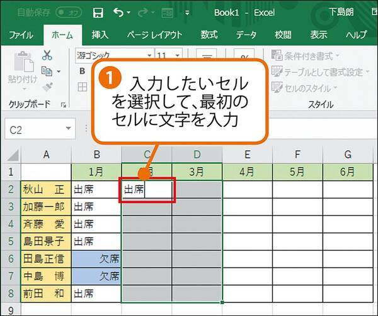Screen dimensions: 378x316
Task: Click the Copy icon in the clipboard group
Action: point(46,71)
